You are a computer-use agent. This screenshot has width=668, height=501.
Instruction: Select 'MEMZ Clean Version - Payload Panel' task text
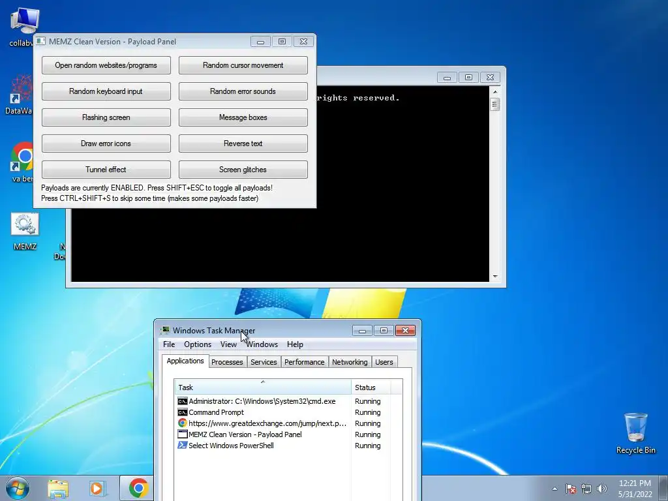coord(245,434)
